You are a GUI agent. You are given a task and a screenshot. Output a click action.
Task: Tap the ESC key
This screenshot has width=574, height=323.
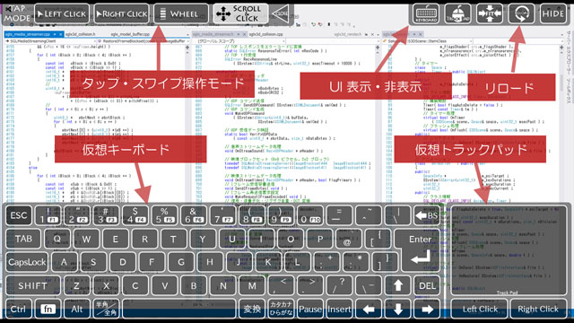18,215
